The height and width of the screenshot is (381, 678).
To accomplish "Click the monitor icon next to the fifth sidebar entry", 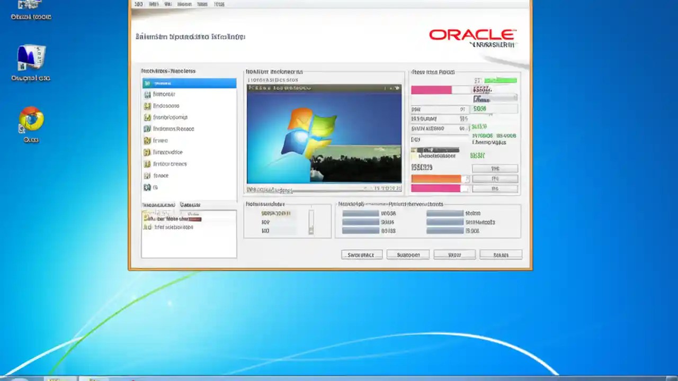I will coord(147,129).
